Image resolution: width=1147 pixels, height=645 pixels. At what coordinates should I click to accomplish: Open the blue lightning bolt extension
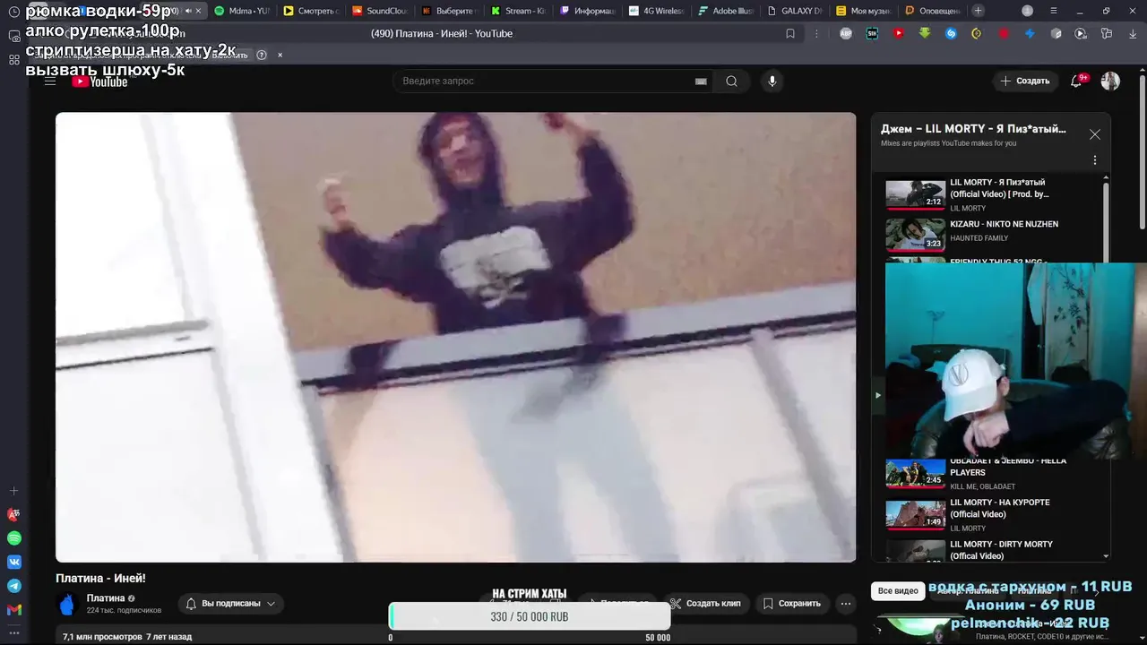pyautogui.click(x=1030, y=33)
